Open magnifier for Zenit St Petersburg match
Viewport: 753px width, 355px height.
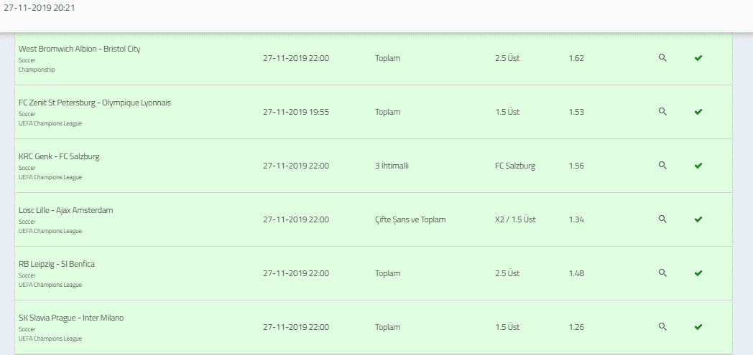click(662, 112)
